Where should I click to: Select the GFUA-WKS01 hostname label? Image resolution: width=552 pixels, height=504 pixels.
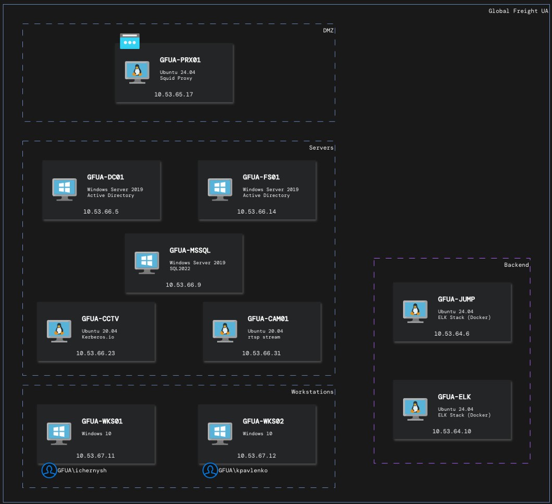click(x=102, y=421)
